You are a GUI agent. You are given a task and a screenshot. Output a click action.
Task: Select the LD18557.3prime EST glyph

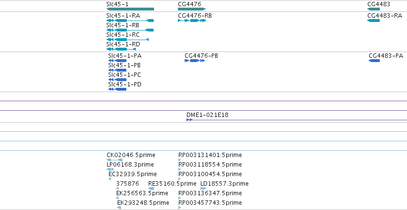pos(203,189)
